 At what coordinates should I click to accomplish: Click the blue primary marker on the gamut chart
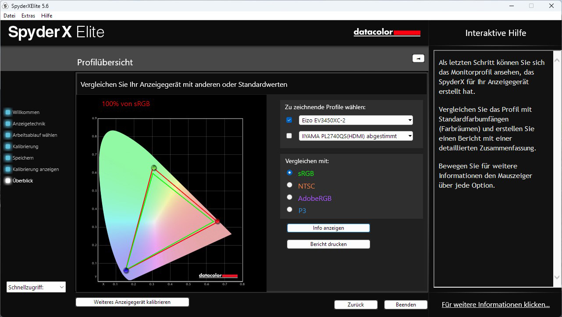pos(126,271)
